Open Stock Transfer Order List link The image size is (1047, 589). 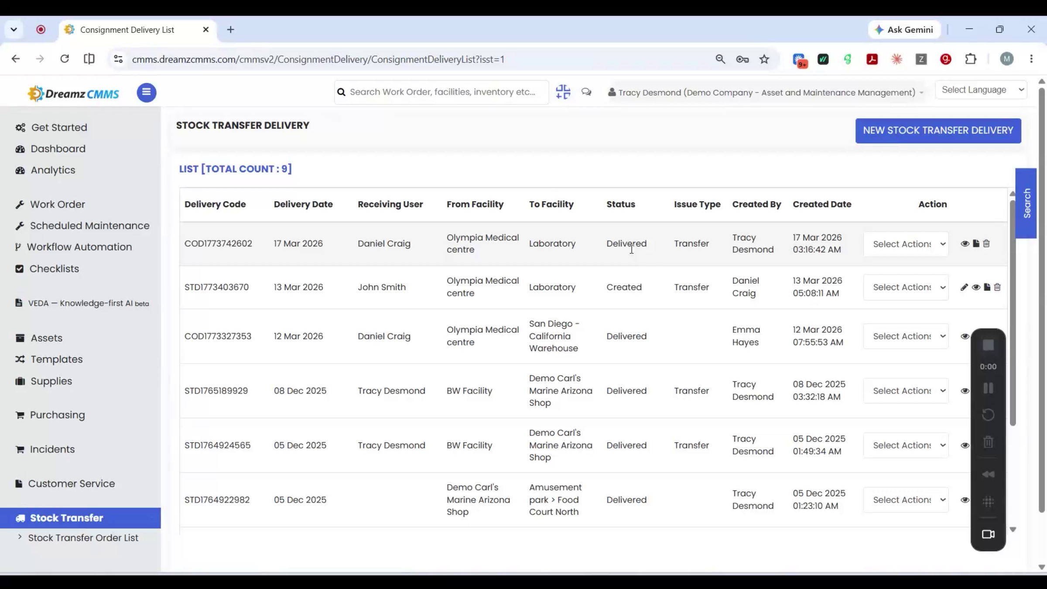[83, 538]
